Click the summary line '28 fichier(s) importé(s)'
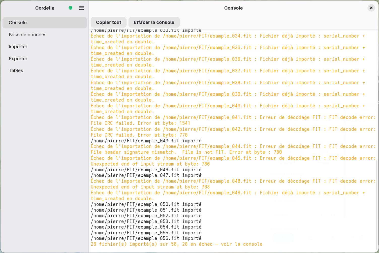This screenshot has height=253, width=379. pos(177,244)
